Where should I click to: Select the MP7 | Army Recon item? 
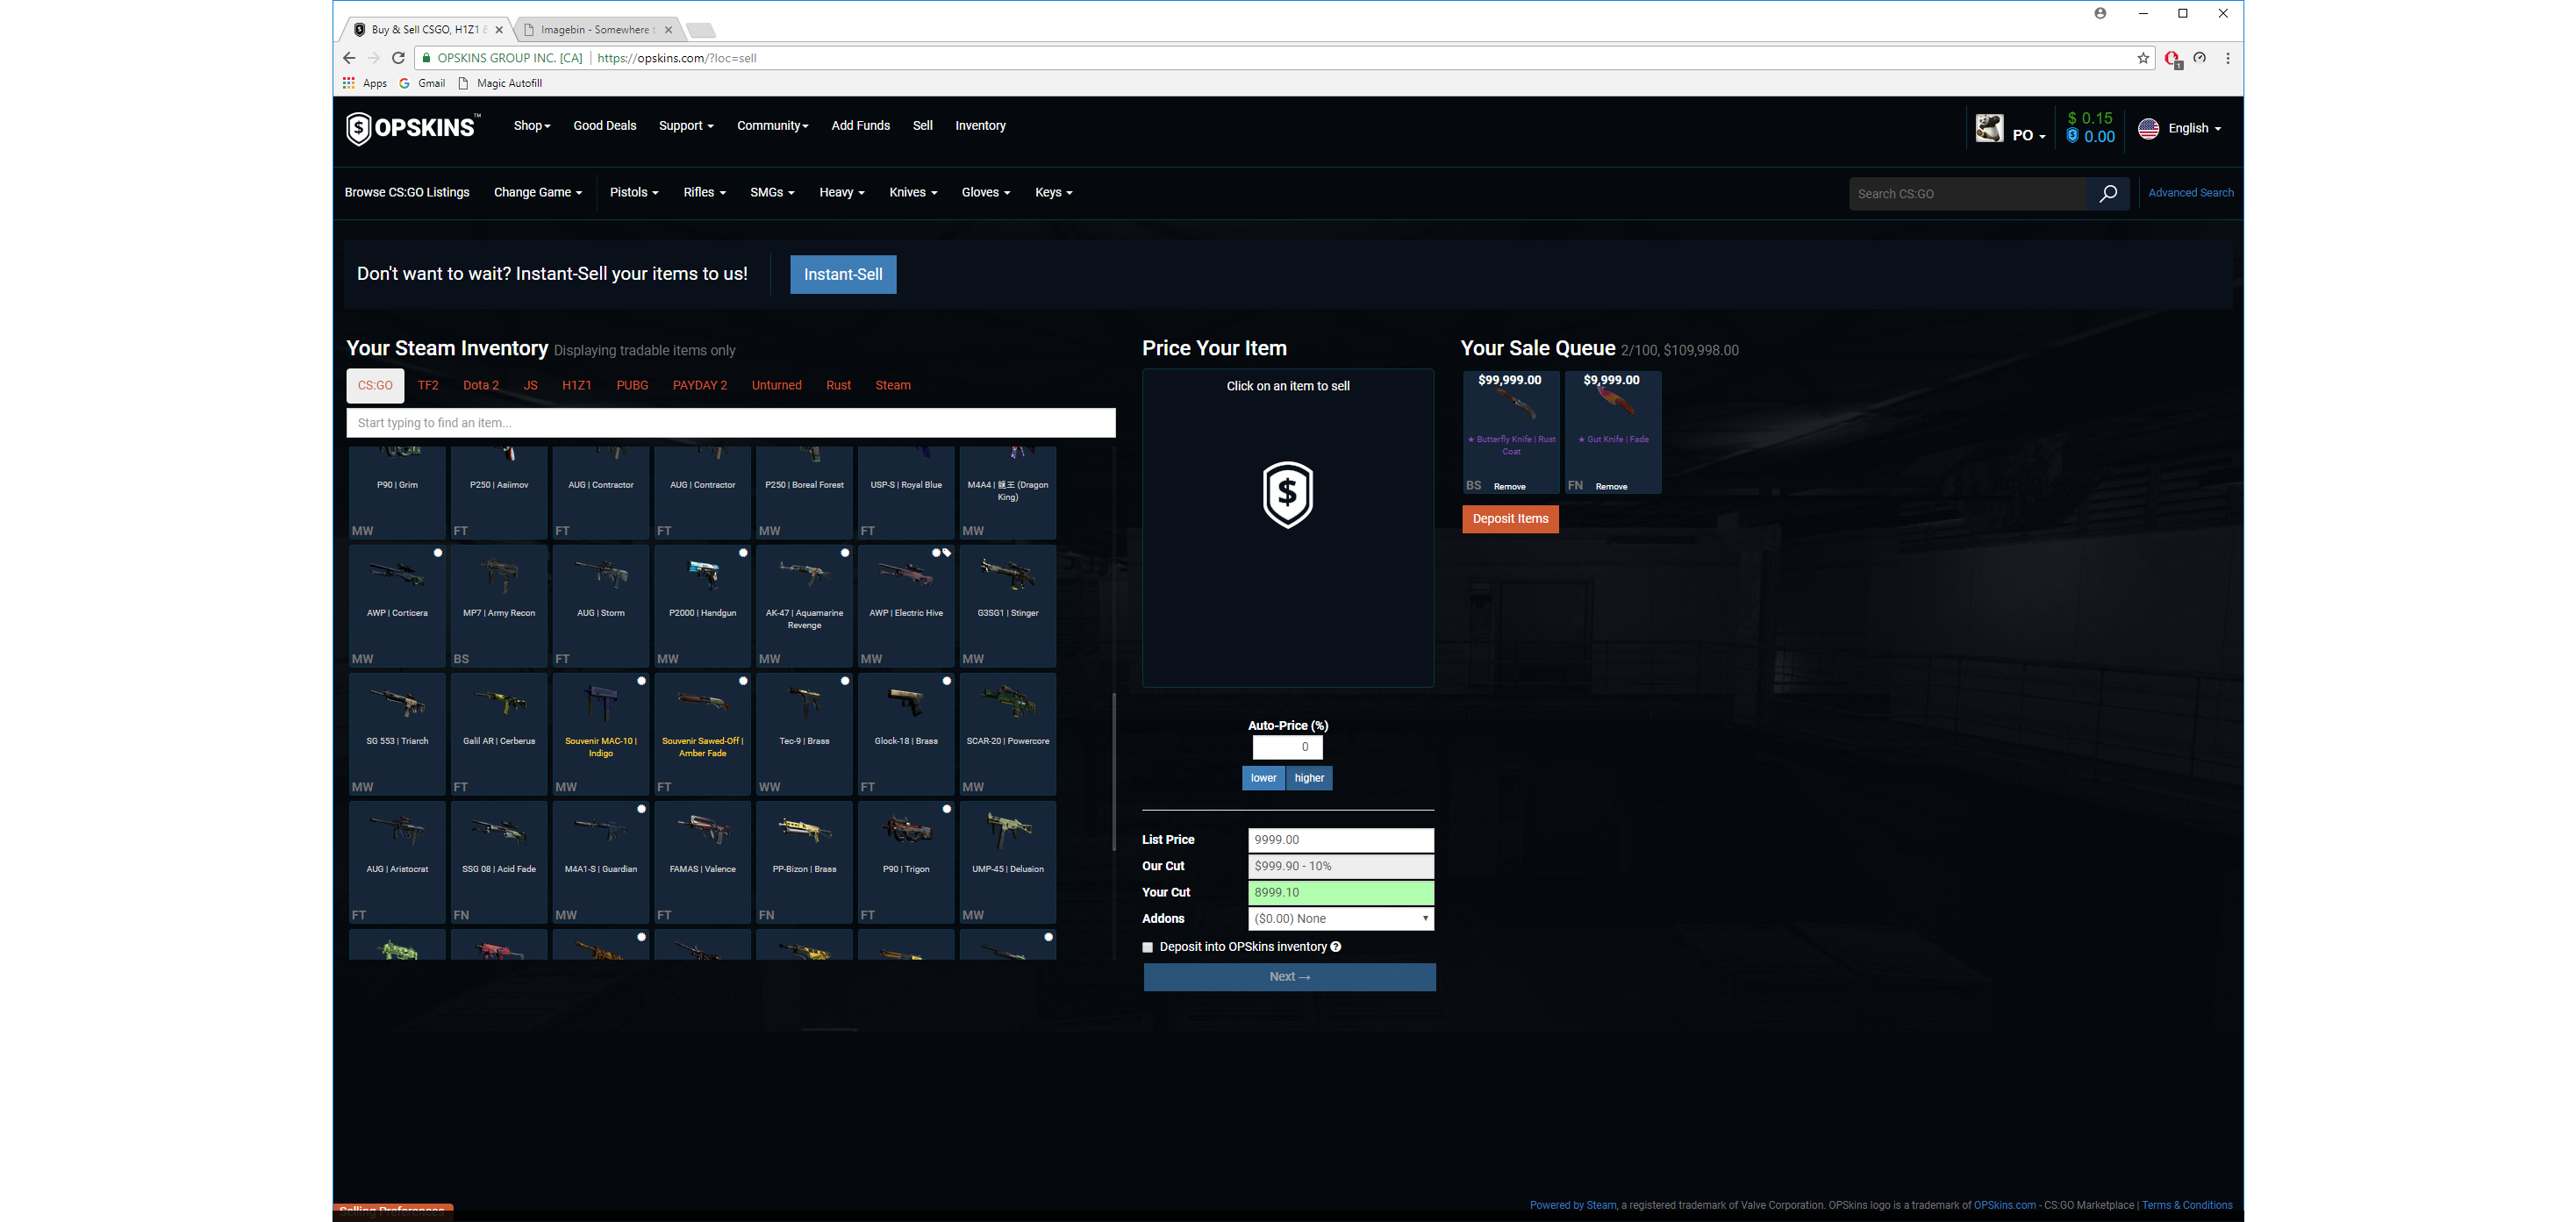point(499,606)
